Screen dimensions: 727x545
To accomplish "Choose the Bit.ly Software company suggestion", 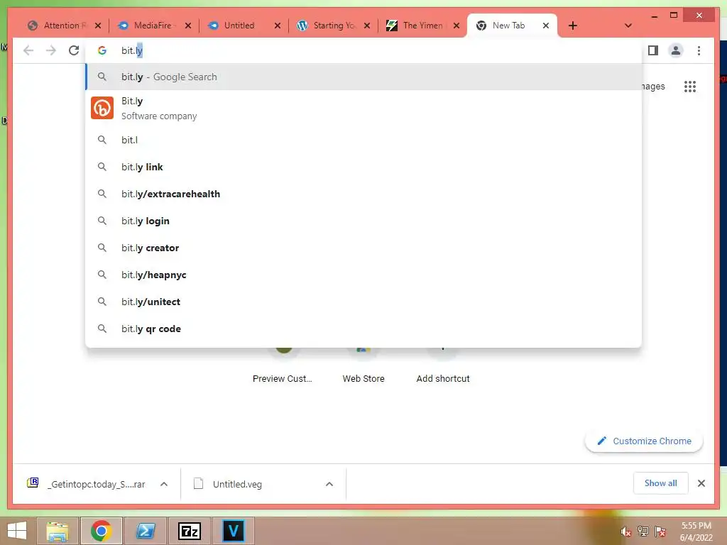I will [x=363, y=108].
